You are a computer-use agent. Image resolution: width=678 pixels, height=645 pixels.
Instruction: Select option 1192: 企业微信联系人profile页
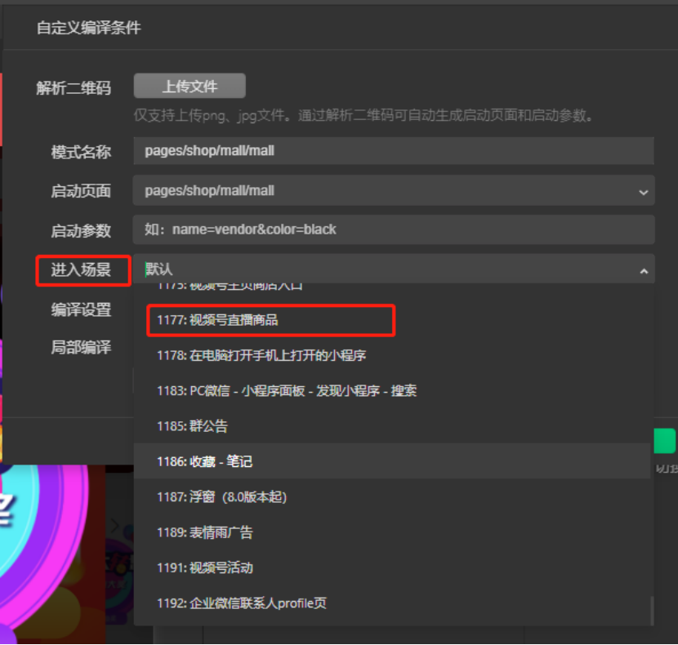click(x=391, y=603)
